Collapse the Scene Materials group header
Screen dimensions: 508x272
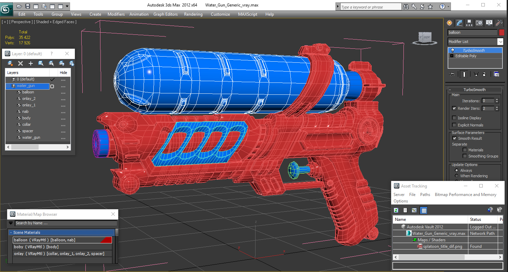click(x=61, y=232)
